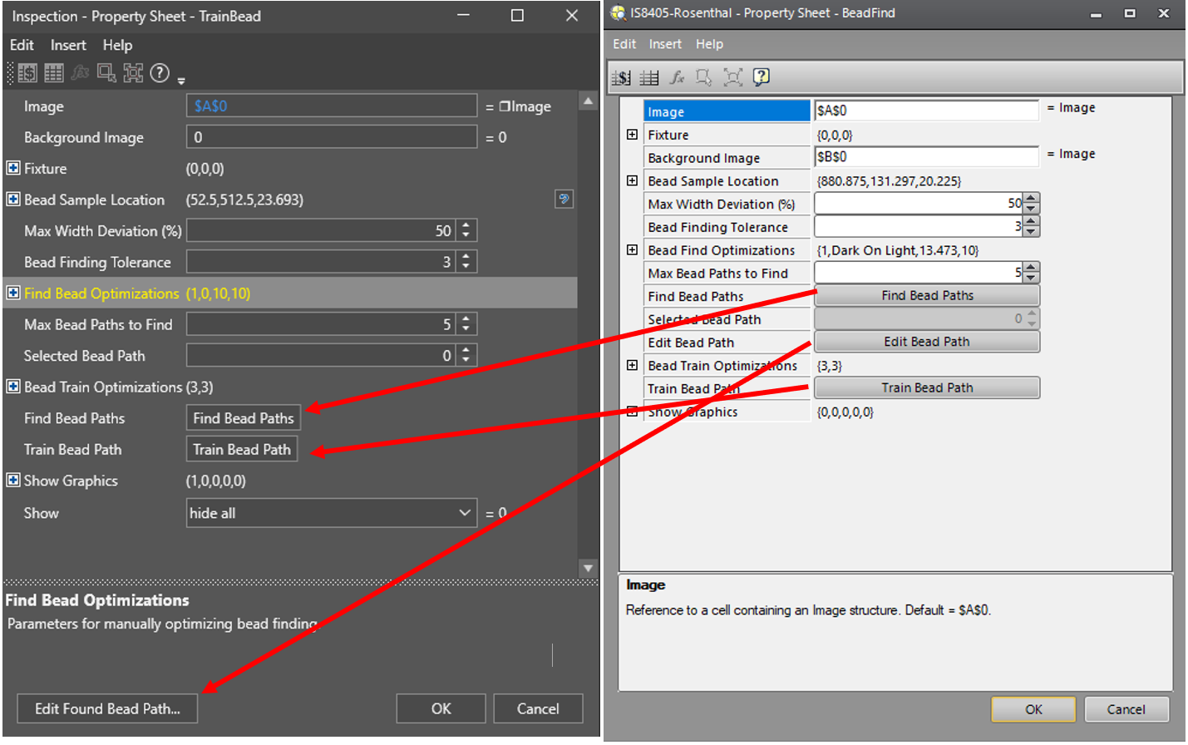
Task: Click the maximize region icon in the dark TrainBead toolbar
Action: click(x=133, y=73)
